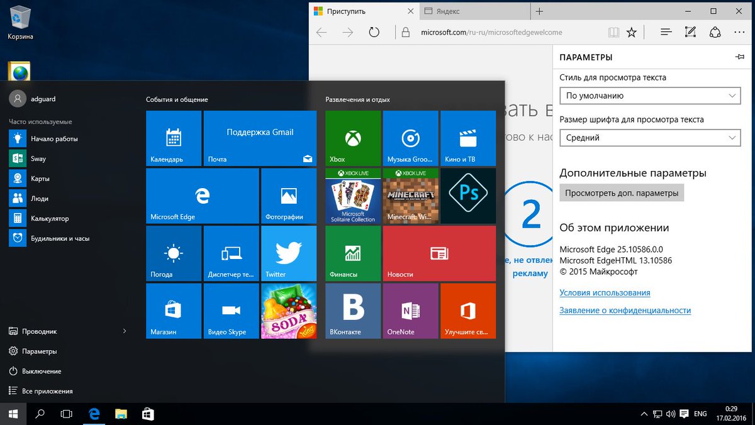The height and width of the screenshot is (425, 755).
Task: Open the Groove Music tile
Action: [410, 138]
